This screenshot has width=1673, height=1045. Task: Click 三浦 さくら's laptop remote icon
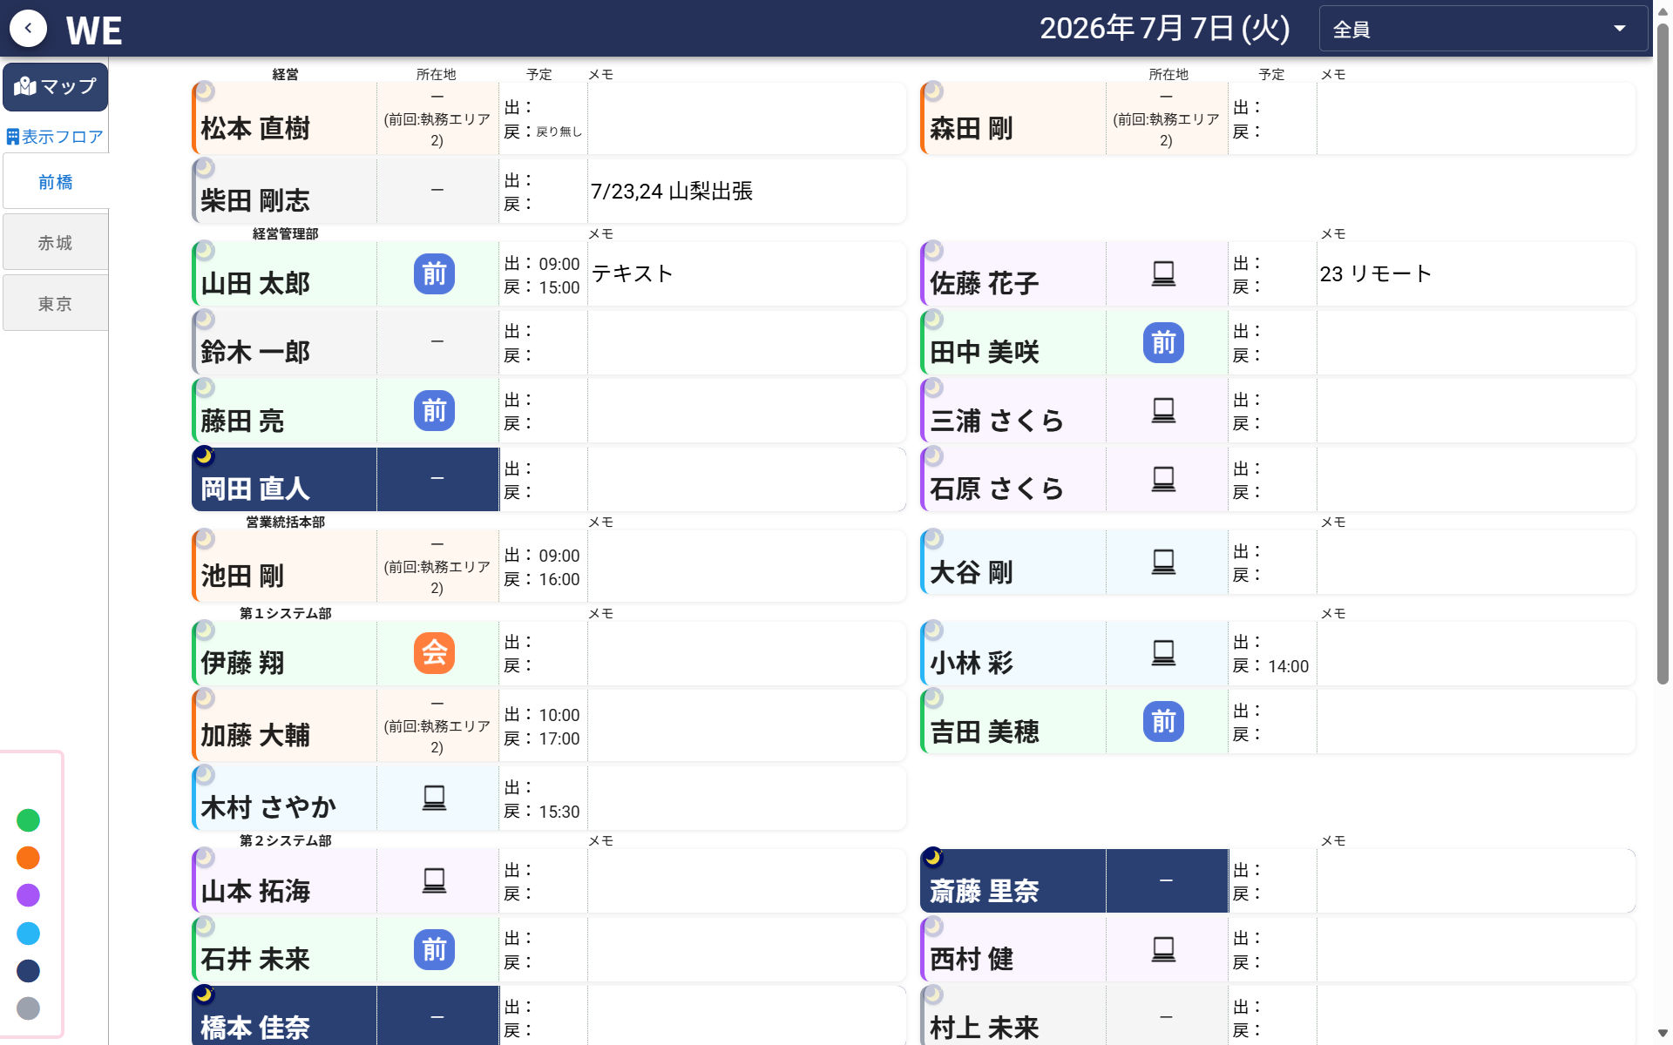click(1163, 411)
